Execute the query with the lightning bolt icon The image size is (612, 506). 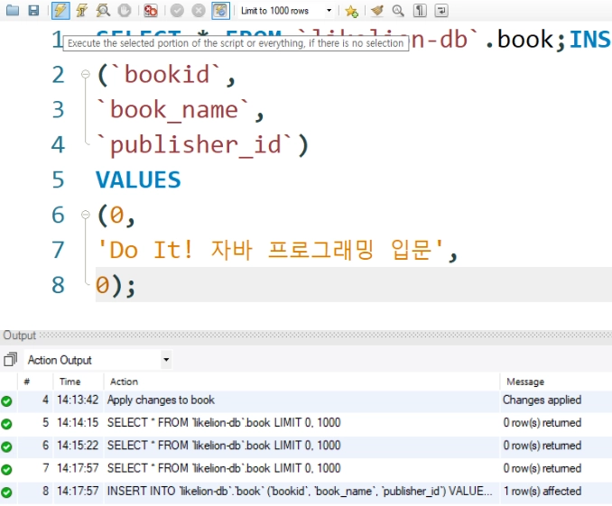pos(60,11)
